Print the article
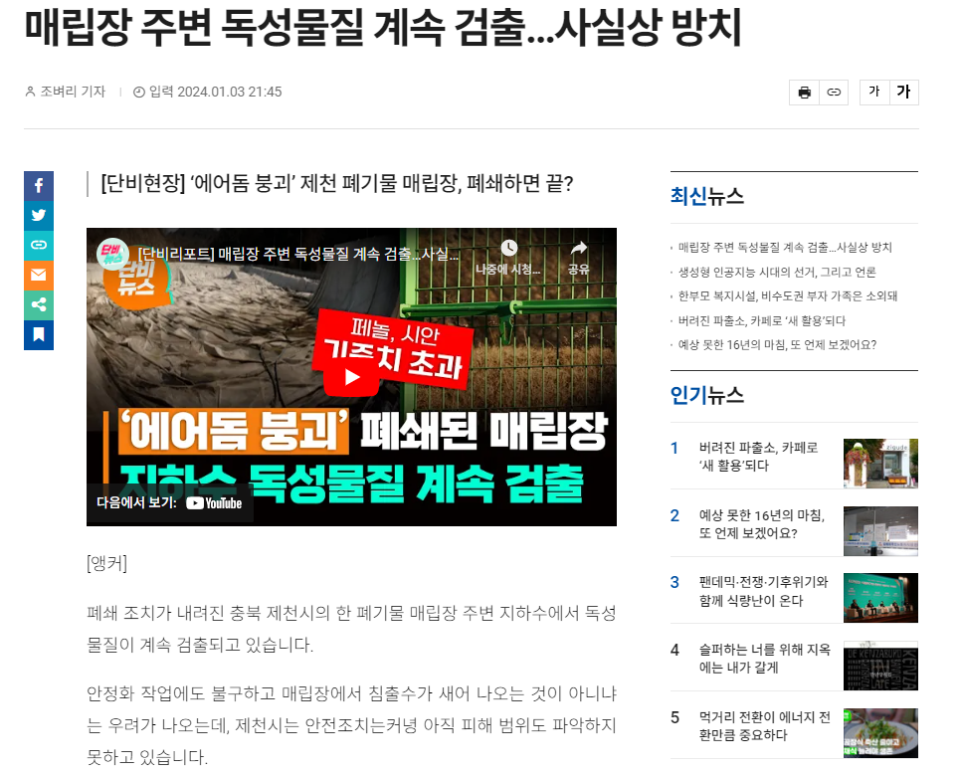Viewport: 961px width, 774px height. click(804, 93)
